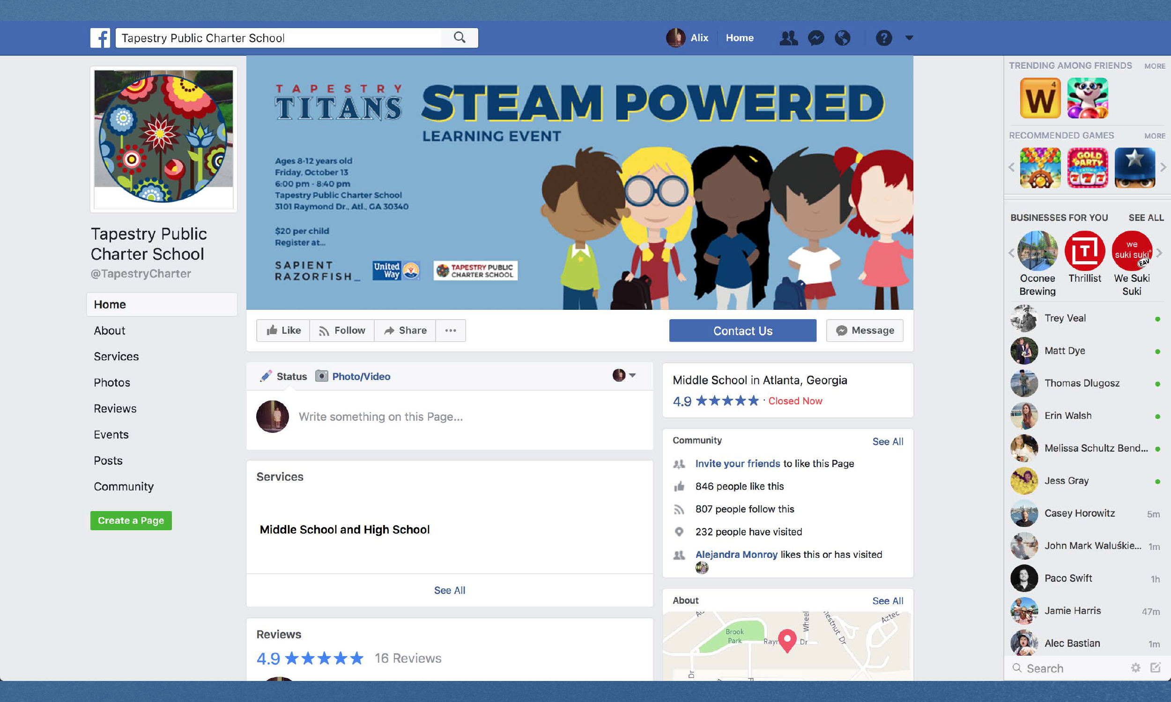Viewport: 1171px width, 702px height.
Task: Click Write something on this Page field
Action: tap(380, 417)
